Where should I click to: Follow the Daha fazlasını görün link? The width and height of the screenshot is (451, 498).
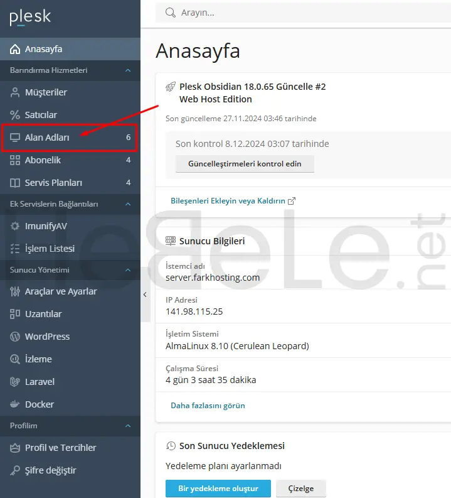(x=208, y=406)
